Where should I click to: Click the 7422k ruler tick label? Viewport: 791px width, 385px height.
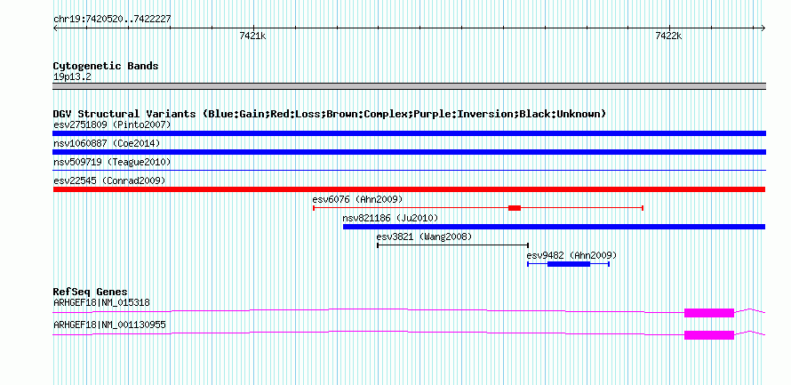coord(668,36)
